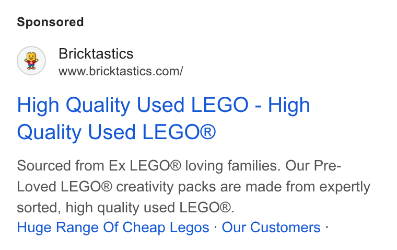Open the Bricktastics advertiser name

[96, 54]
